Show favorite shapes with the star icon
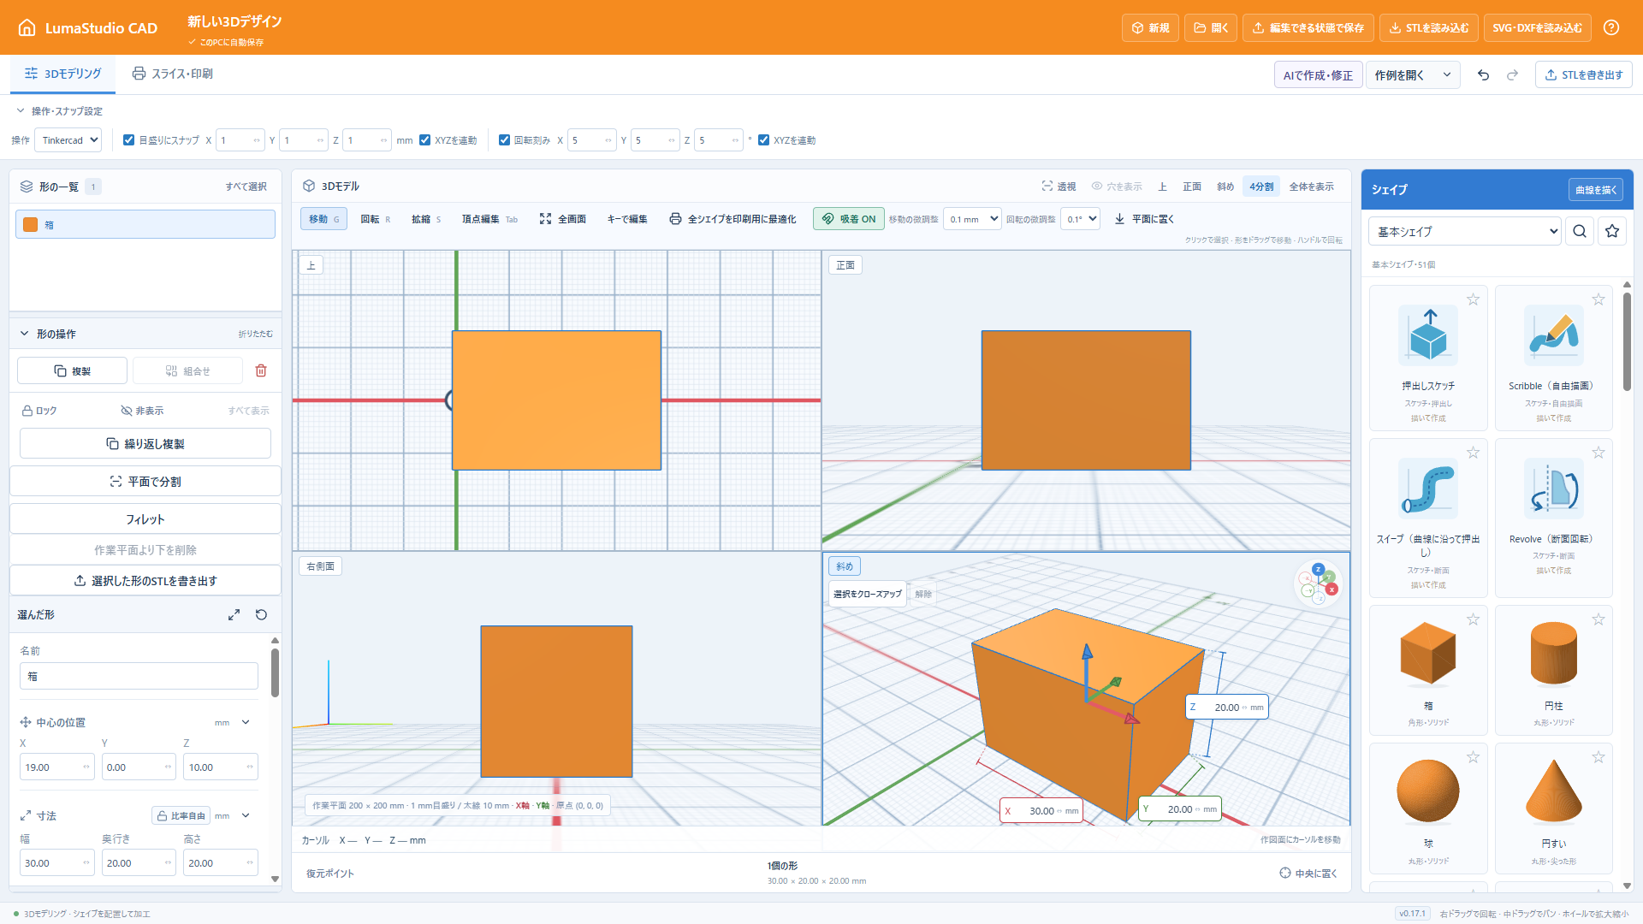The height and width of the screenshot is (924, 1643). tap(1612, 231)
